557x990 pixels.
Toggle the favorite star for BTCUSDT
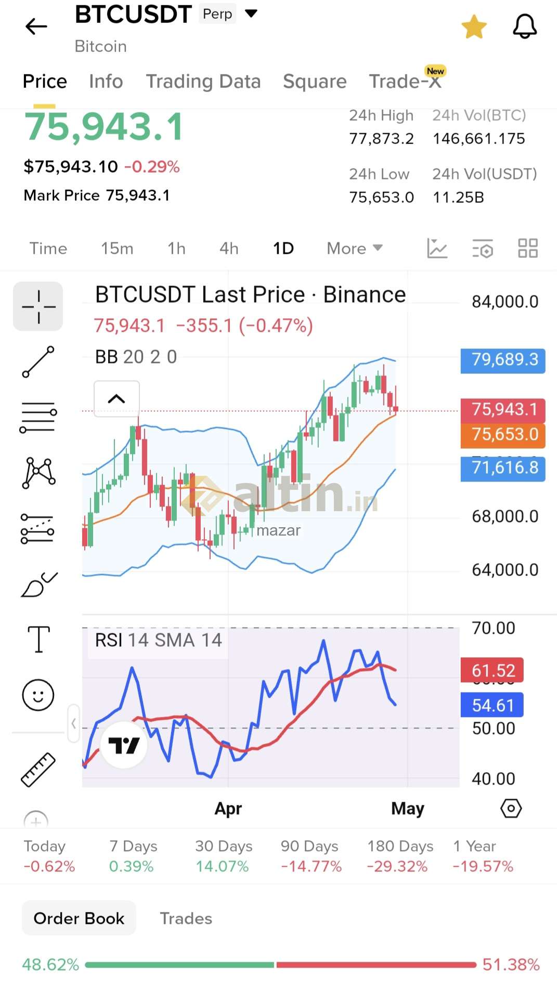click(x=474, y=27)
